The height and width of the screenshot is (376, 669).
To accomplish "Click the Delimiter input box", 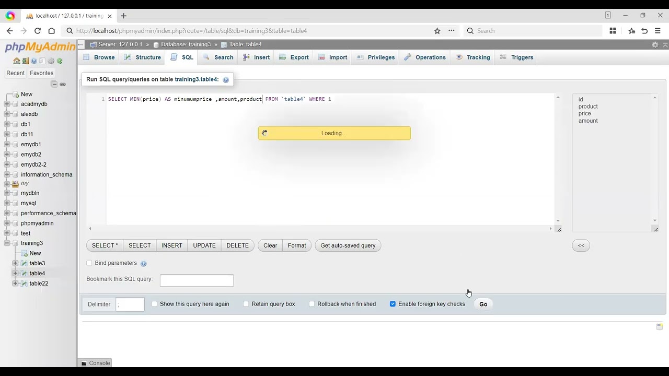I will 130,304.
